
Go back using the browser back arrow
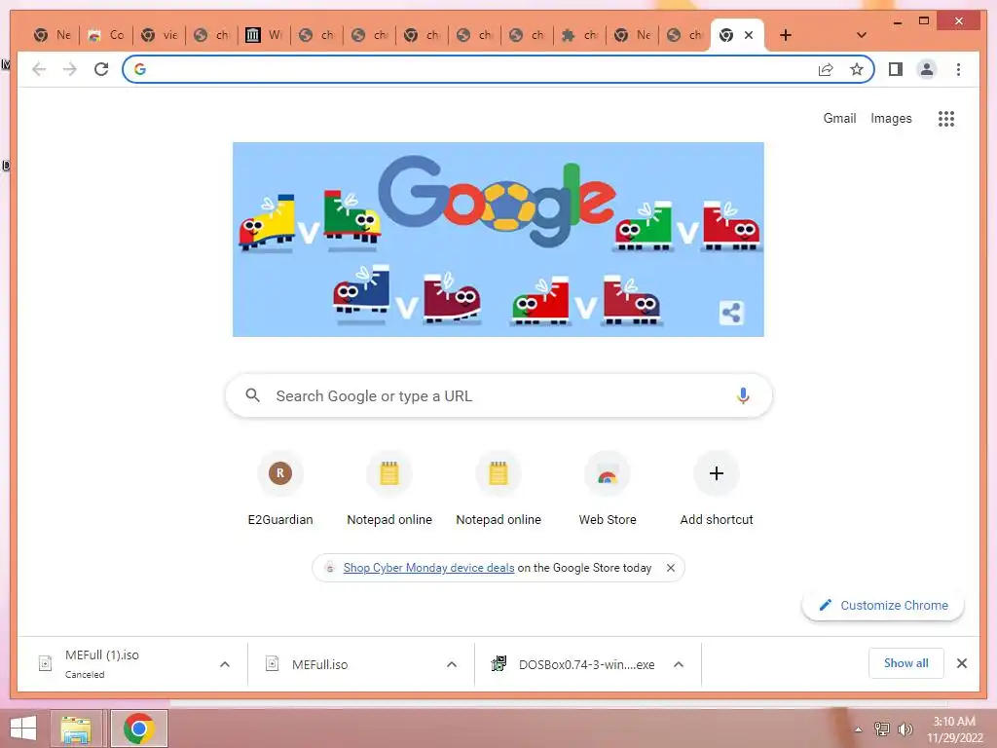[39, 69]
